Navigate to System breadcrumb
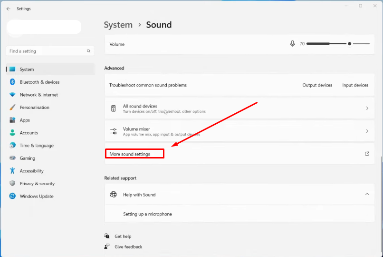The image size is (383, 257). tap(118, 25)
